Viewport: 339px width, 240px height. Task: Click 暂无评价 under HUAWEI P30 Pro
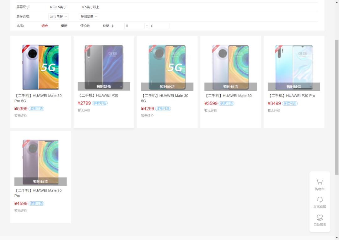(274, 110)
